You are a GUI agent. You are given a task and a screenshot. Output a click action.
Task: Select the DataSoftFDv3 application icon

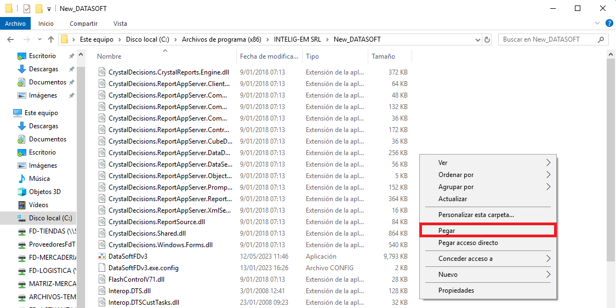[x=102, y=256]
